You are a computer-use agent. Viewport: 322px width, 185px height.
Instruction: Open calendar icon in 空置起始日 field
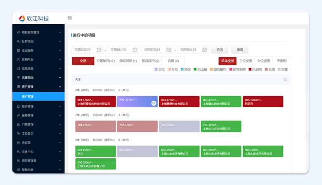[x=99, y=50]
